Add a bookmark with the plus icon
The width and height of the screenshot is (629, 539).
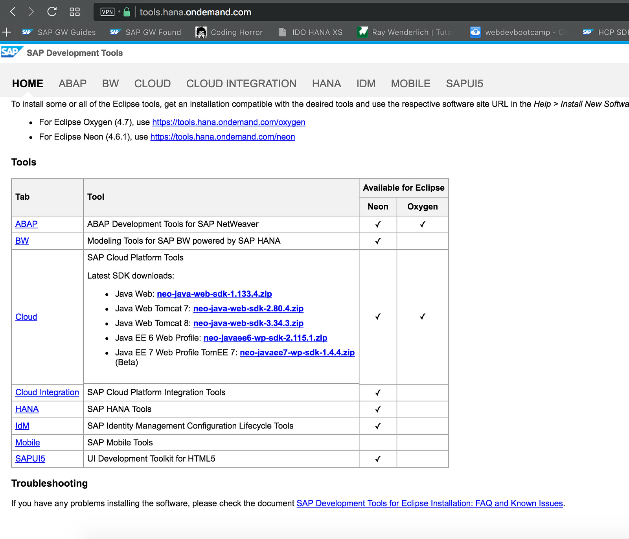point(7,32)
